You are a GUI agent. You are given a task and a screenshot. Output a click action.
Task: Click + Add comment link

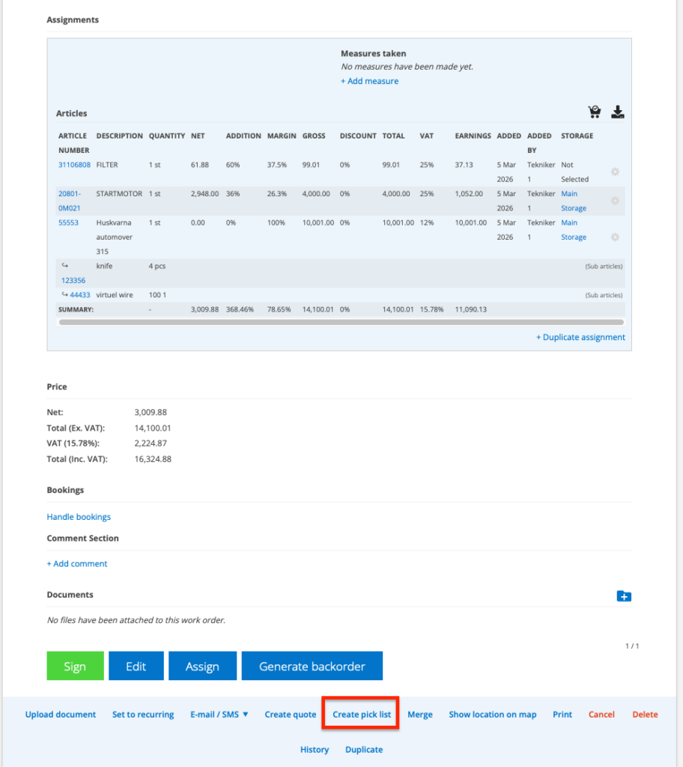(x=77, y=563)
